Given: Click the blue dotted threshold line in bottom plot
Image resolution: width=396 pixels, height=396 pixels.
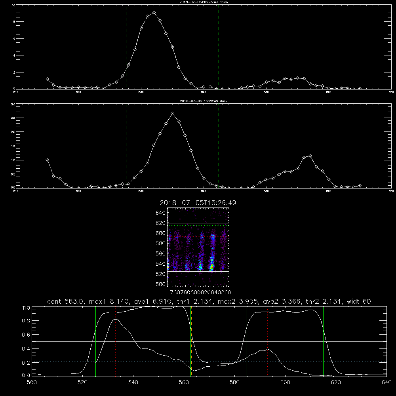Looking at the screenshot, I should click(x=209, y=362).
